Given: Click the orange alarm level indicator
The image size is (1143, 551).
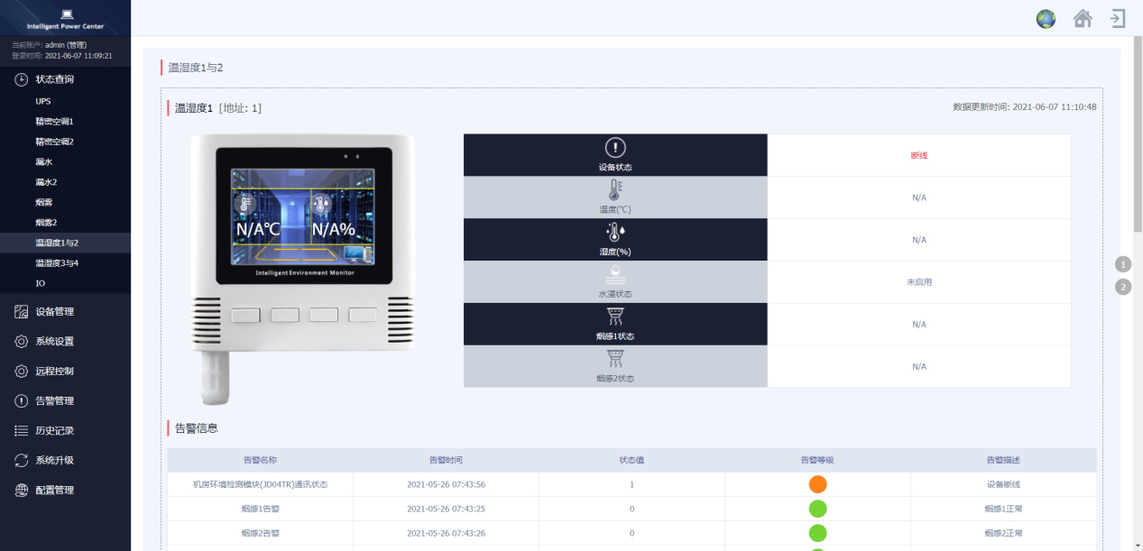Looking at the screenshot, I should (817, 484).
